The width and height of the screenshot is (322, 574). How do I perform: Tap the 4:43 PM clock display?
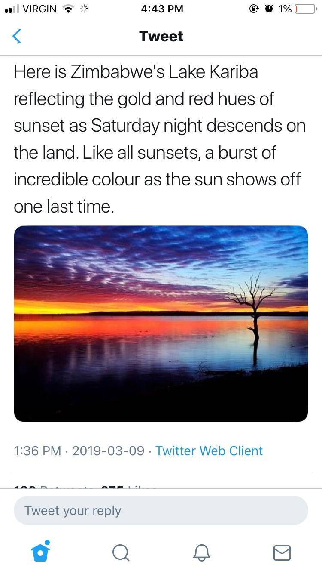click(x=162, y=9)
